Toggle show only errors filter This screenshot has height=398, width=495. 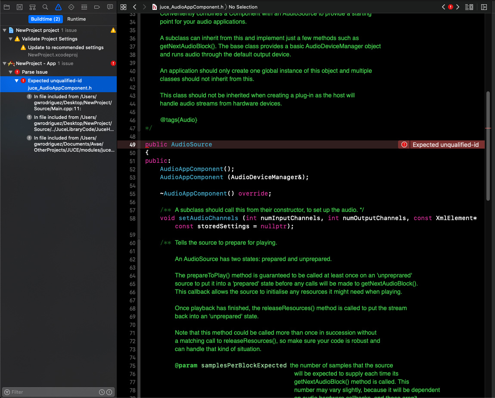(x=109, y=392)
